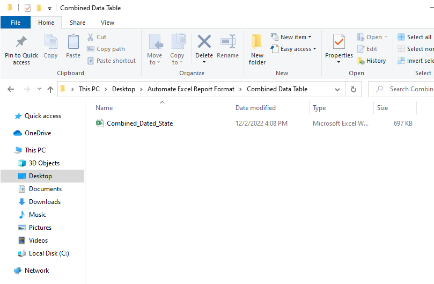Image resolution: width=434 pixels, height=284 pixels.
Task: Click Select all
Action: (x=414, y=37)
